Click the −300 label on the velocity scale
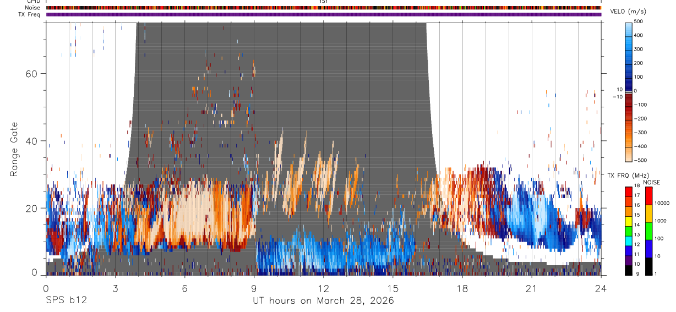The height and width of the screenshot is (312, 676). click(x=641, y=133)
